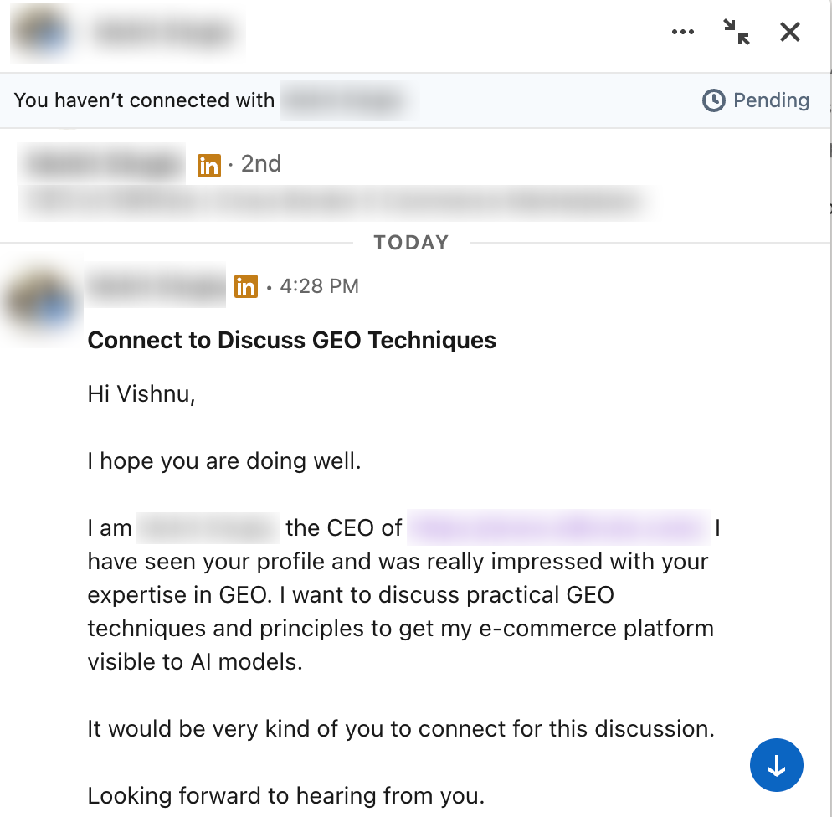This screenshot has width=832, height=817.
Task: Open the conversation options via ellipsis icon
Action: pyautogui.click(x=683, y=32)
